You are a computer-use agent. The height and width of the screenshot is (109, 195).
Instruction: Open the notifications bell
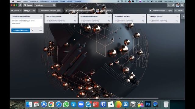[x=173, y=5]
